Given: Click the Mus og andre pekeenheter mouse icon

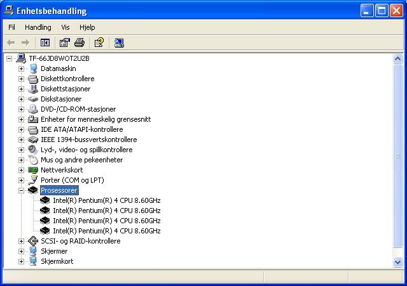Looking at the screenshot, I should [x=33, y=160].
